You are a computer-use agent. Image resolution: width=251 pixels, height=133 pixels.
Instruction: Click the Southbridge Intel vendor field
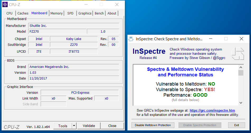pos(39,45)
